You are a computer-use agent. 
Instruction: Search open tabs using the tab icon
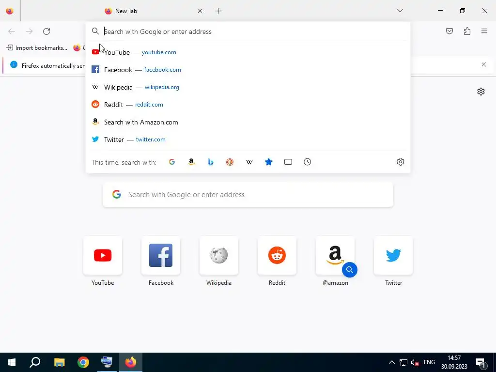point(288,162)
